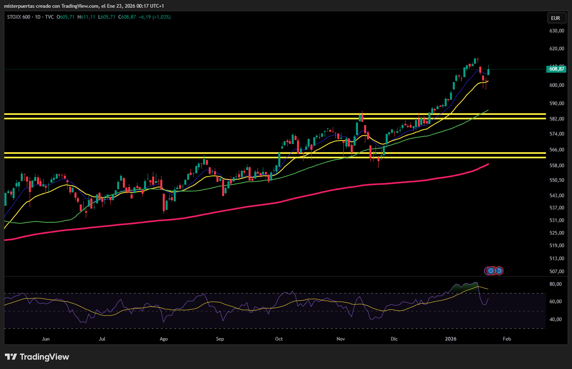Viewport: 572px width, 369px height.
Task: Click the 80,00 RSI axis label
Action: click(x=555, y=284)
